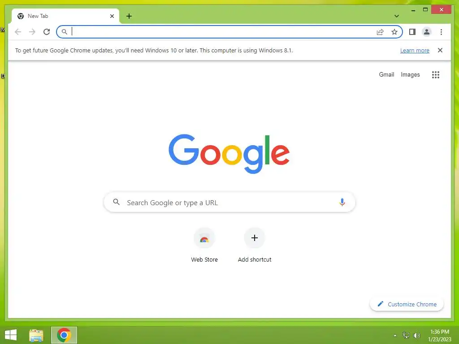459x344 pixels.
Task: Open the Windows Start button
Action: pyautogui.click(x=11, y=335)
